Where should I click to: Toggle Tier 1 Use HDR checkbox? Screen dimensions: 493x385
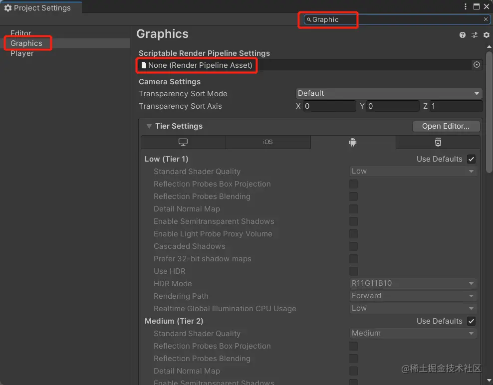[x=353, y=271]
